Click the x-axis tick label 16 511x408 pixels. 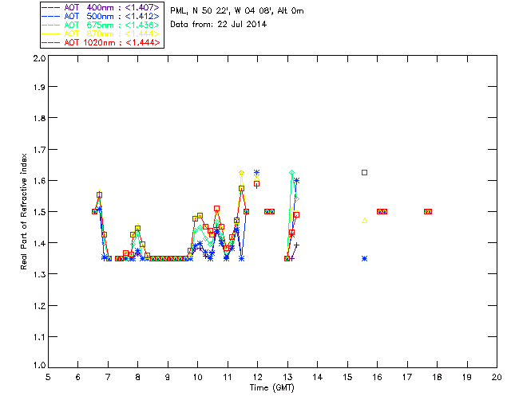(378, 377)
